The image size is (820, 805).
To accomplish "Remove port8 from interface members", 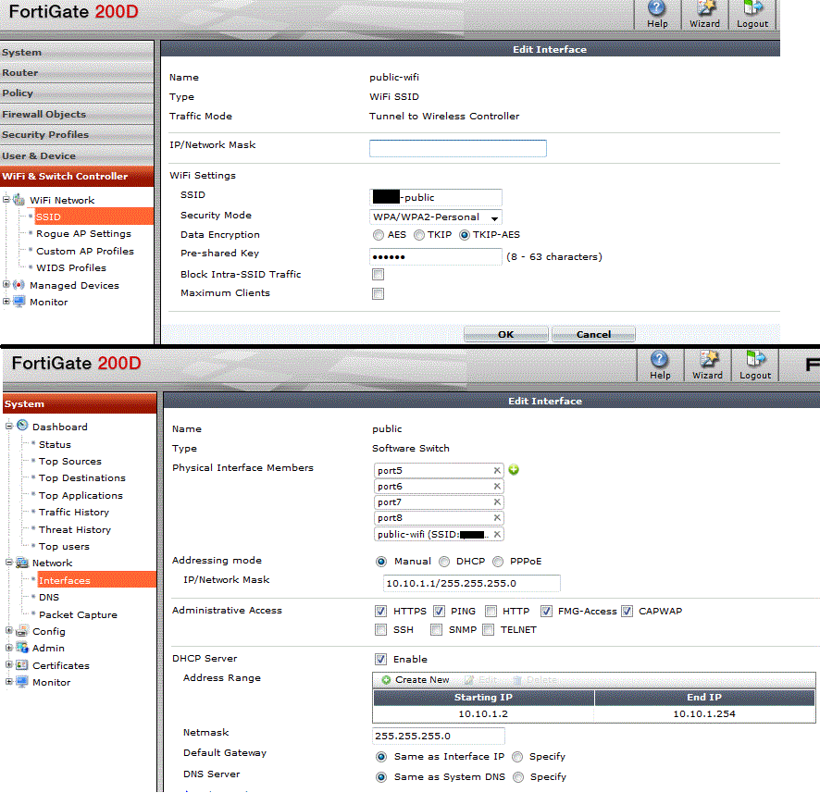I will click(x=497, y=517).
